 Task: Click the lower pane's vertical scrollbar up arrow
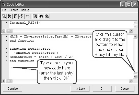point(135,36)
